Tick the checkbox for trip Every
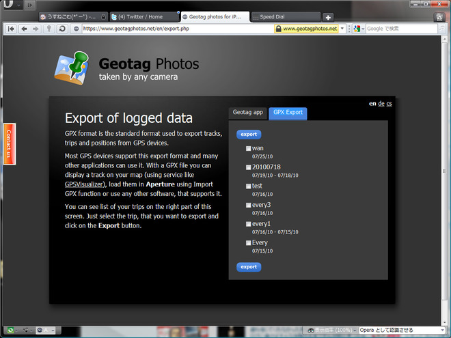451x338 pixels. 248,243
